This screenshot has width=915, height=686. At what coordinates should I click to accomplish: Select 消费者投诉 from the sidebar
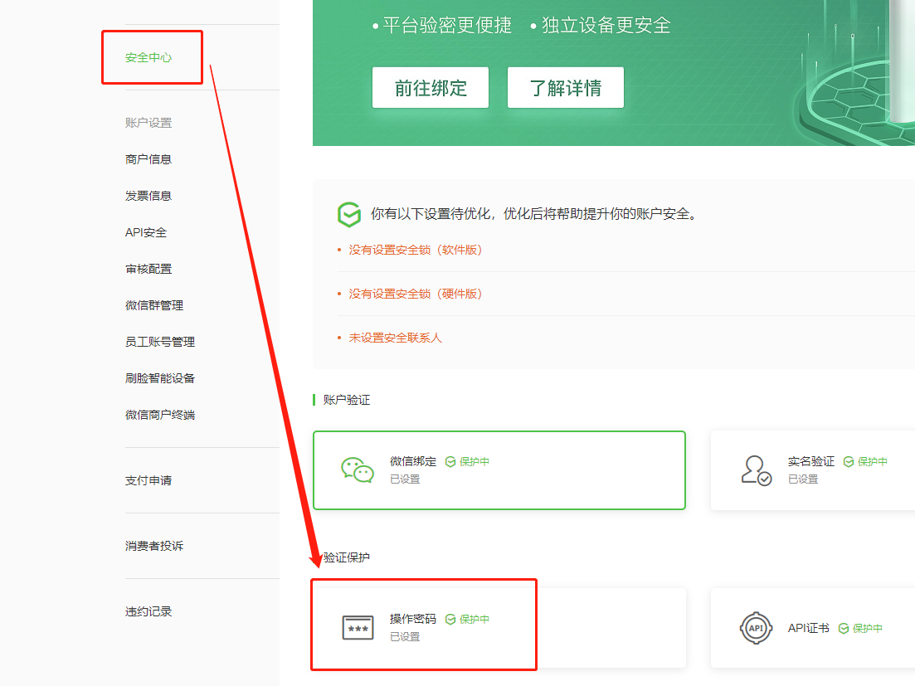(154, 546)
